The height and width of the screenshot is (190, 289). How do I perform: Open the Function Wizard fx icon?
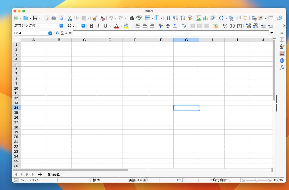[57, 33]
